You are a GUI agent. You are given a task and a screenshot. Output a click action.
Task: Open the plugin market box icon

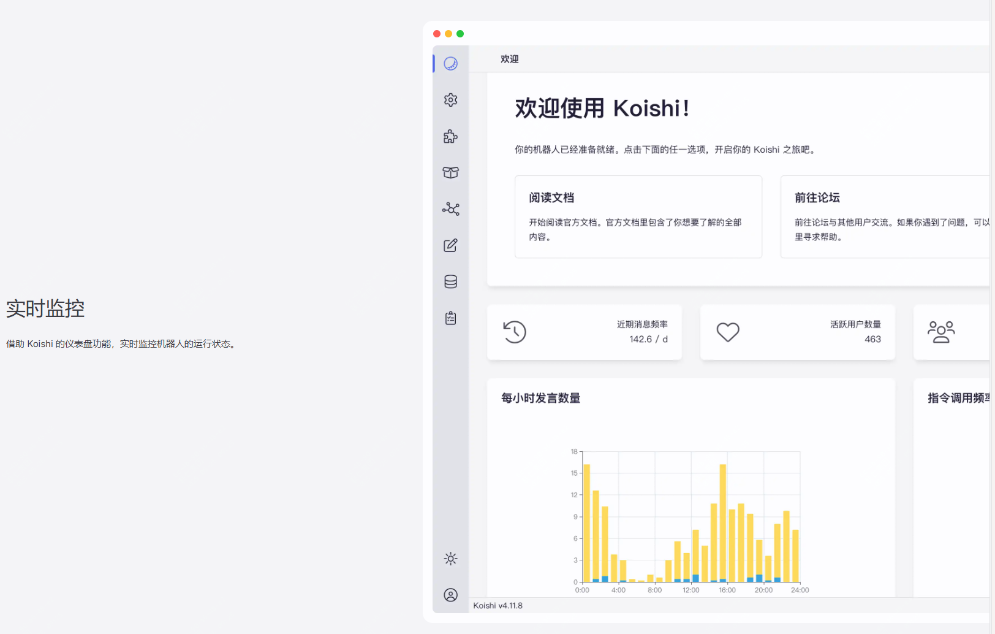click(x=450, y=173)
